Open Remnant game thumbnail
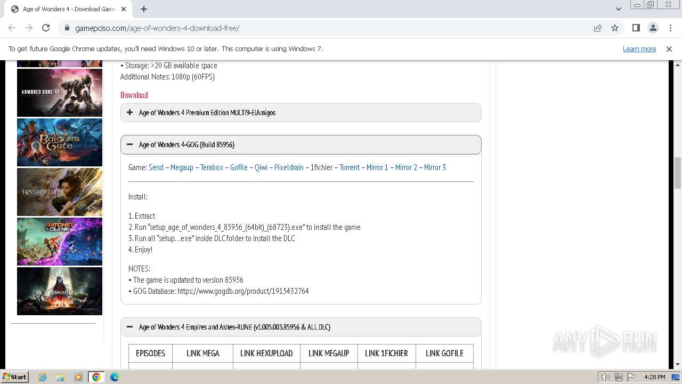Viewport: 682px width, 384px height. (60, 291)
